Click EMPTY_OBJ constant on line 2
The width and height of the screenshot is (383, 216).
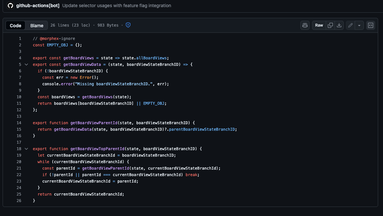coord(58,45)
